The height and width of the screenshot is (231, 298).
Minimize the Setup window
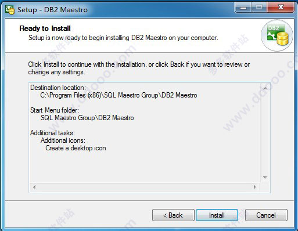[x=243, y=8]
